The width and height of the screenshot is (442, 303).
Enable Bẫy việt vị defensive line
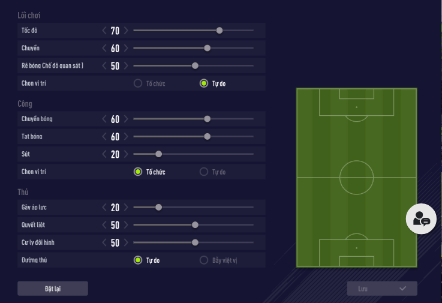coord(204,260)
